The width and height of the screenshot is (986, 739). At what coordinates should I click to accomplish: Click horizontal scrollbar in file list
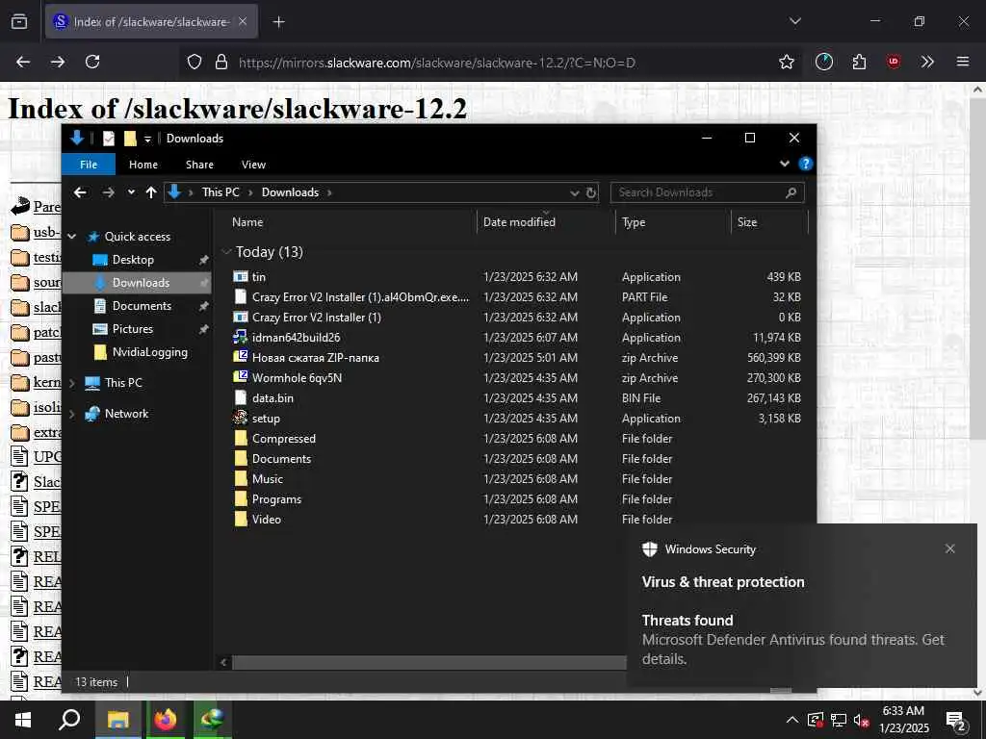tap(428, 662)
